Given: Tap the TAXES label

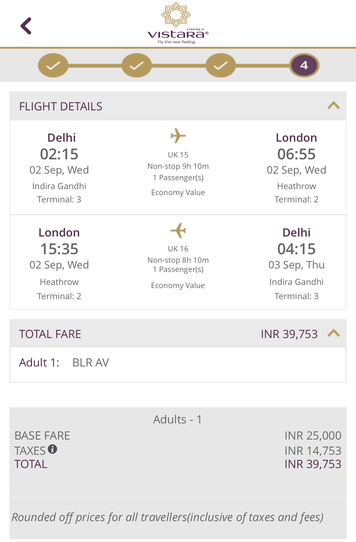Looking at the screenshot, I should click(30, 451).
